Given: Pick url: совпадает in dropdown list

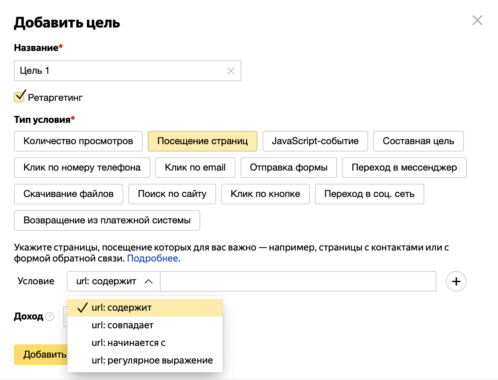Looking at the screenshot, I should click(145, 325).
